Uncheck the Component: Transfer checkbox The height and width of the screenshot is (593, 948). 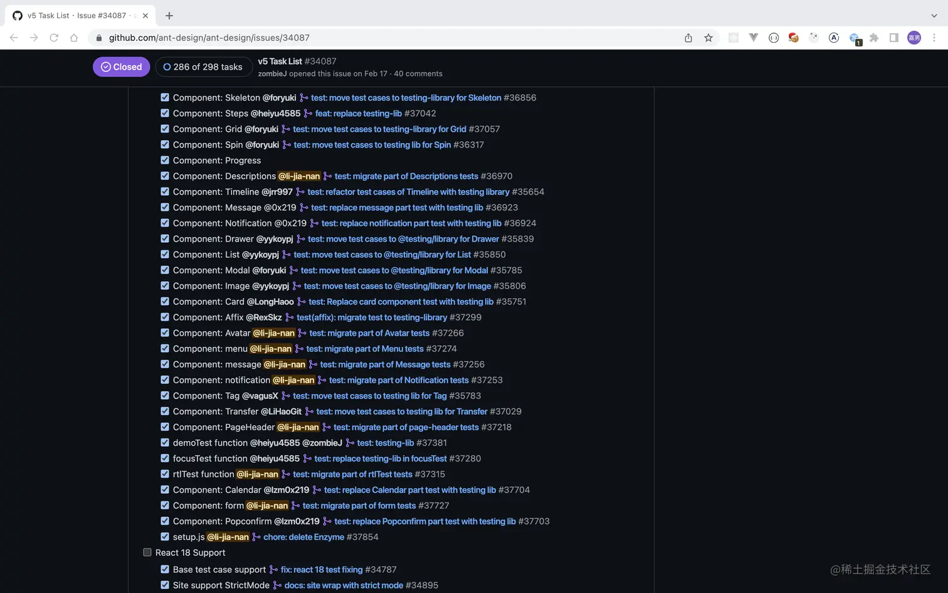tap(165, 411)
